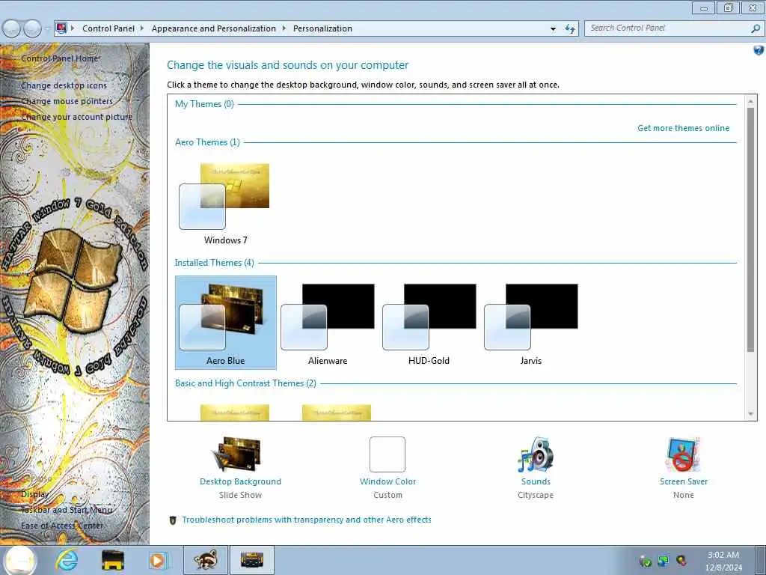Click the search magnifier icon

point(756,28)
